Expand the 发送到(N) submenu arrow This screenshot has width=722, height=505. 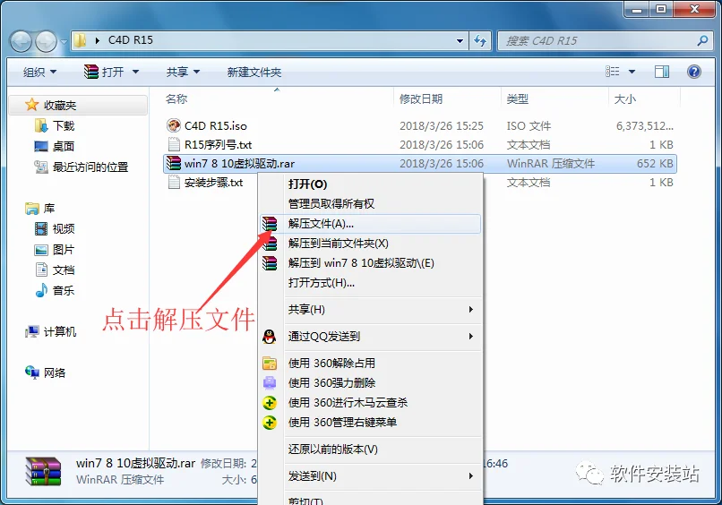[470, 476]
